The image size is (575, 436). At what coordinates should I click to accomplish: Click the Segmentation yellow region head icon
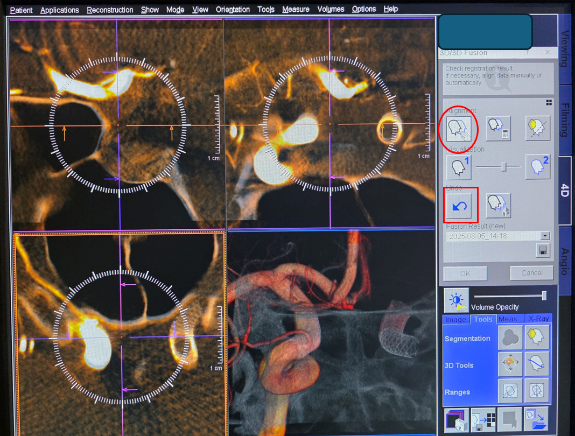pyautogui.click(x=537, y=337)
